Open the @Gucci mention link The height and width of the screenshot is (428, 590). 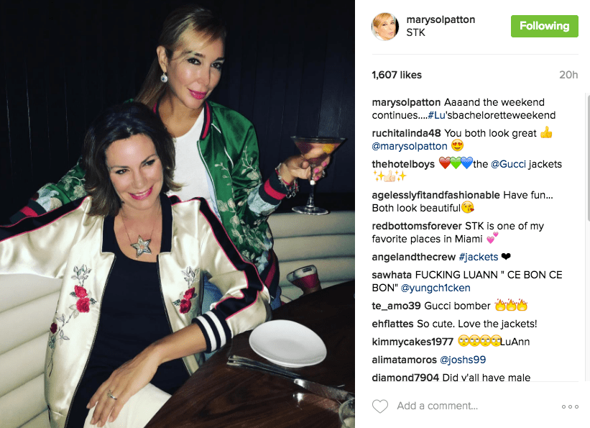508,164
